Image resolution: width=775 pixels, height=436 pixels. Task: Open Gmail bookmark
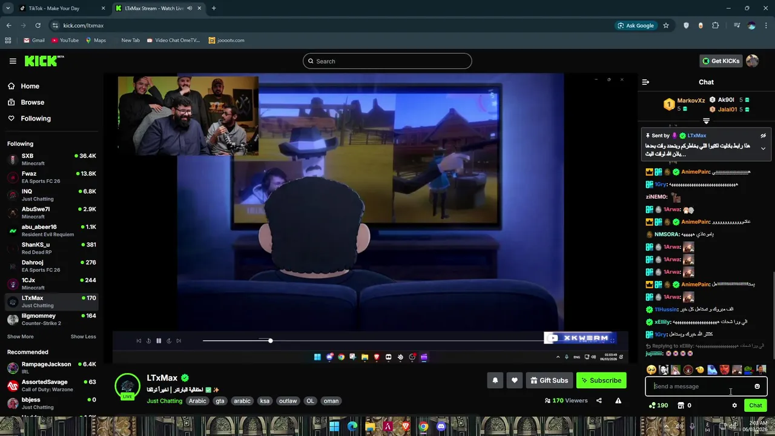[x=34, y=41]
